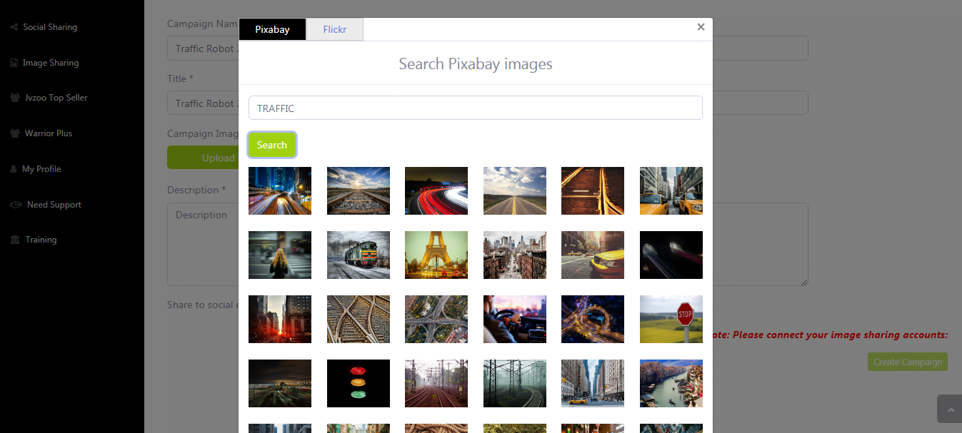Pick the stop sign in field image
This screenshot has width=962, height=433.
pyautogui.click(x=671, y=319)
